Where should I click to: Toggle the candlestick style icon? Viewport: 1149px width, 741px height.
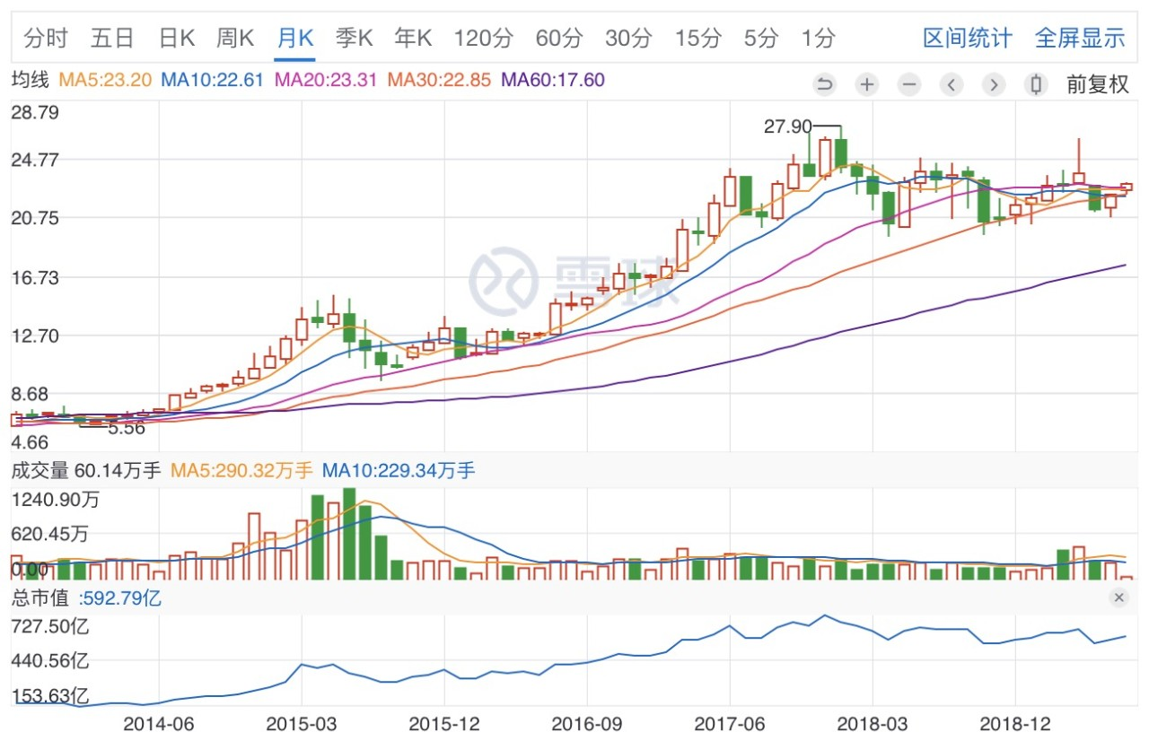(x=1036, y=84)
